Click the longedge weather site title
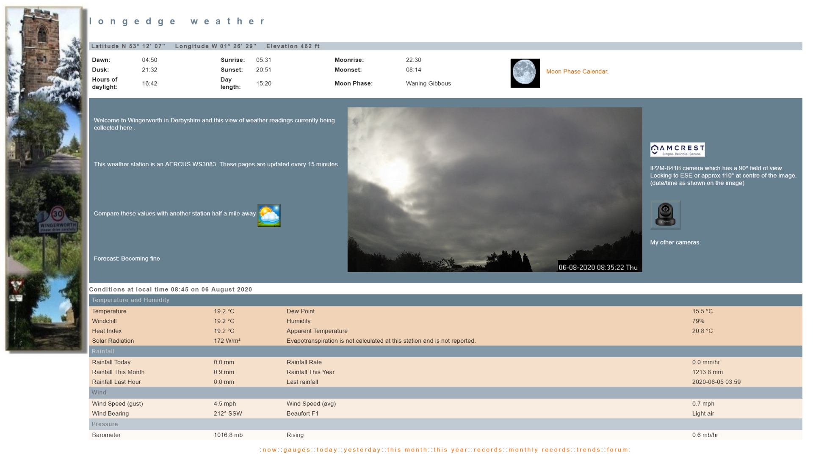The height and width of the screenshot is (457, 813). (177, 22)
